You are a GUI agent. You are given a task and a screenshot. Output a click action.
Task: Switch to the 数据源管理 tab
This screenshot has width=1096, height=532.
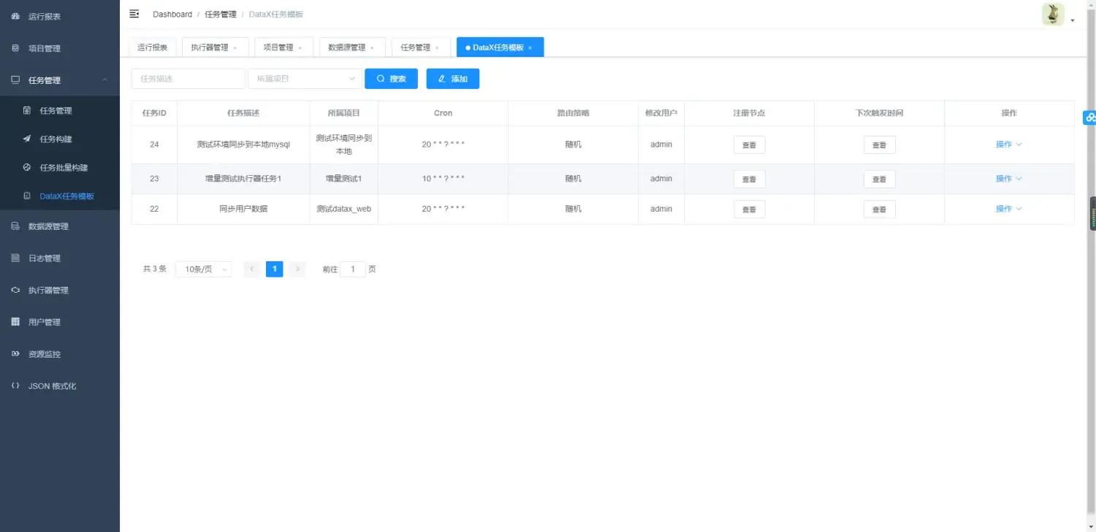tap(348, 47)
